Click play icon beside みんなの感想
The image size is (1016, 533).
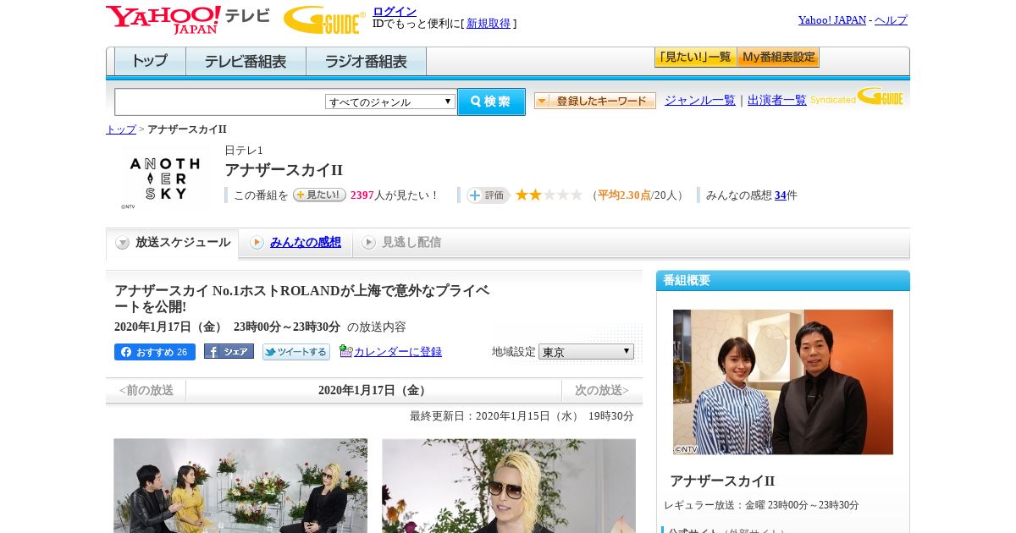click(x=257, y=243)
